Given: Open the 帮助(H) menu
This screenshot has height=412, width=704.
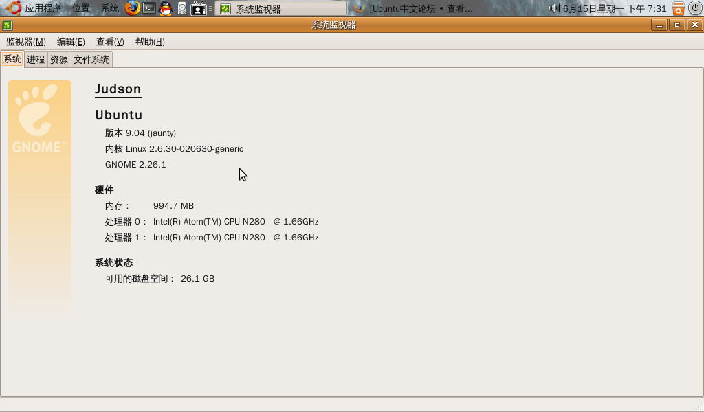Looking at the screenshot, I should pos(150,42).
